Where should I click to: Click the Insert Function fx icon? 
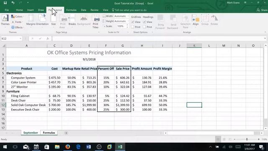coord(48,39)
